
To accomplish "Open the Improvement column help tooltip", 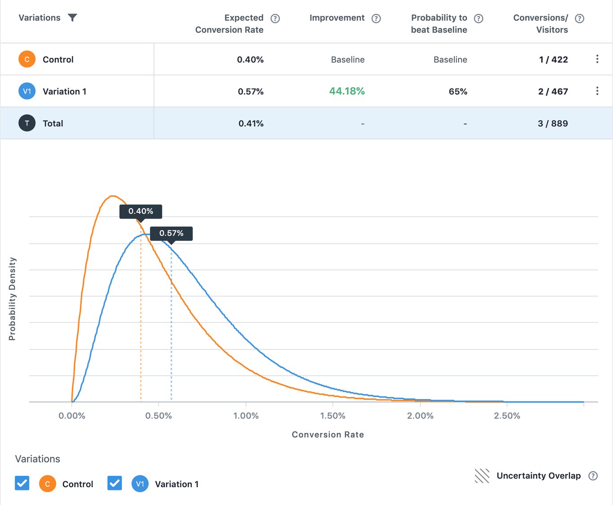I will click(377, 18).
